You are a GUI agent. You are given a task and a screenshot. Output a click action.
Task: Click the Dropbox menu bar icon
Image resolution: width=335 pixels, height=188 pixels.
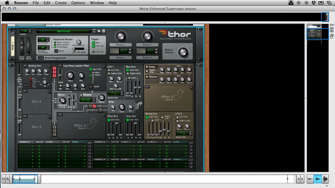pos(314,3)
